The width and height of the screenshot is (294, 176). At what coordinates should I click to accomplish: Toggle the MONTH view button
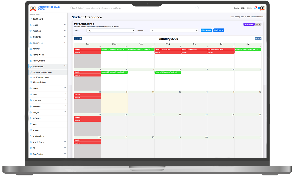click(x=258, y=39)
